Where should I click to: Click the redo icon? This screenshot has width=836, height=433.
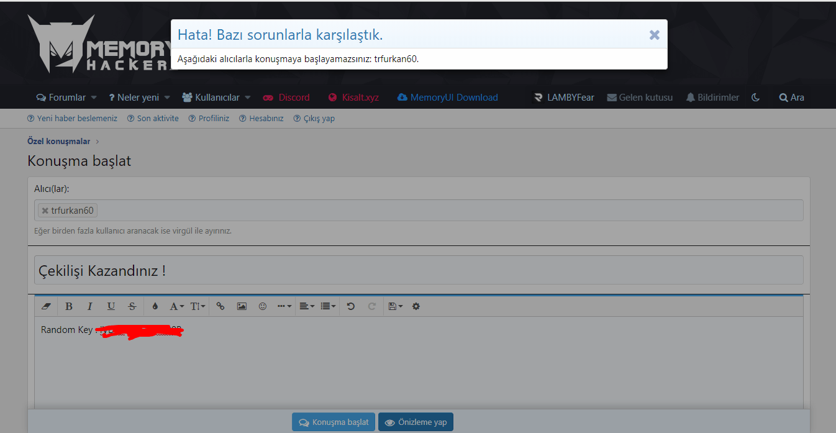point(372,306)
